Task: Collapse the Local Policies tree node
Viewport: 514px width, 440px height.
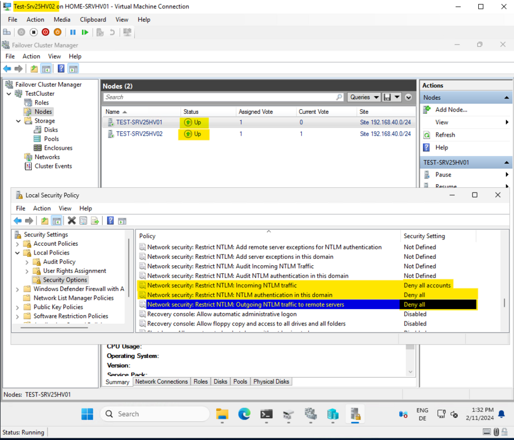Action: coord(19,253)
